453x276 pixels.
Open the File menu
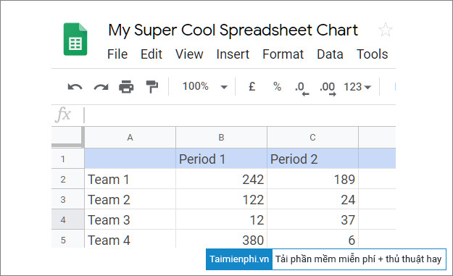pyautogui.click(x=117, y=54)
